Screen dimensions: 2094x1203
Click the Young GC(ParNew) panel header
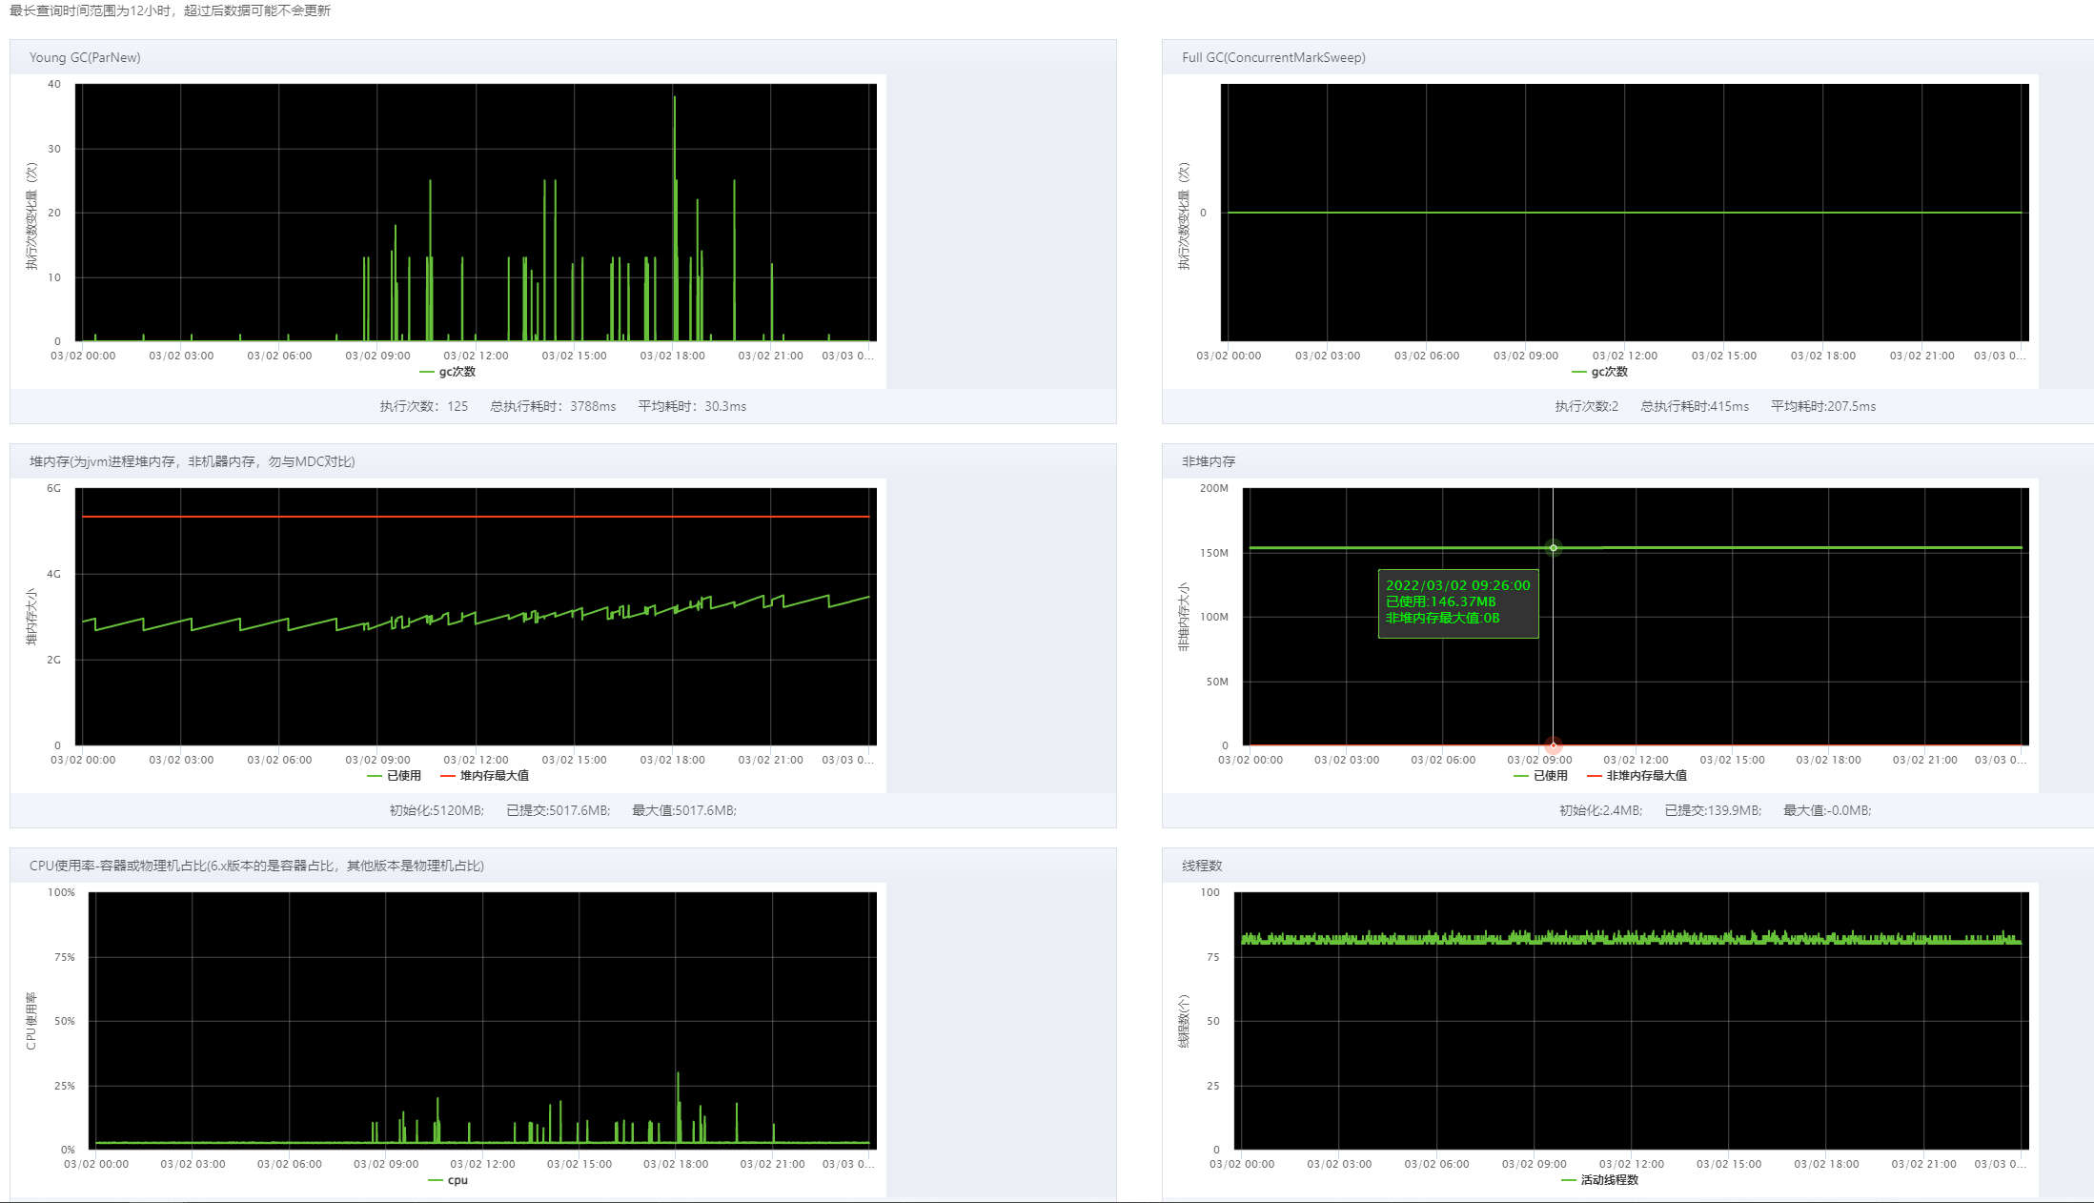pos(85,57)
